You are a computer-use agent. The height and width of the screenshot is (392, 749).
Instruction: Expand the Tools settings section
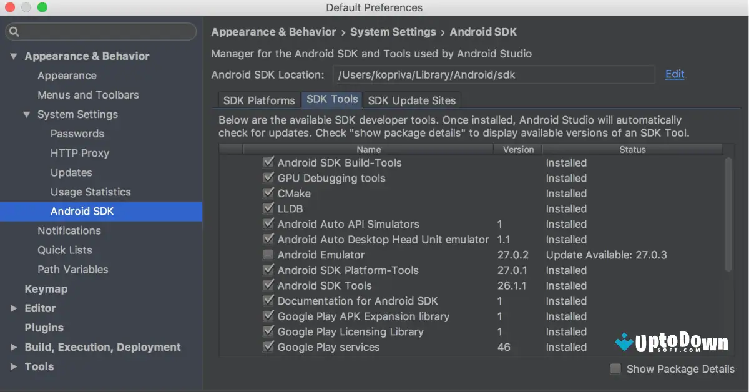14,366
